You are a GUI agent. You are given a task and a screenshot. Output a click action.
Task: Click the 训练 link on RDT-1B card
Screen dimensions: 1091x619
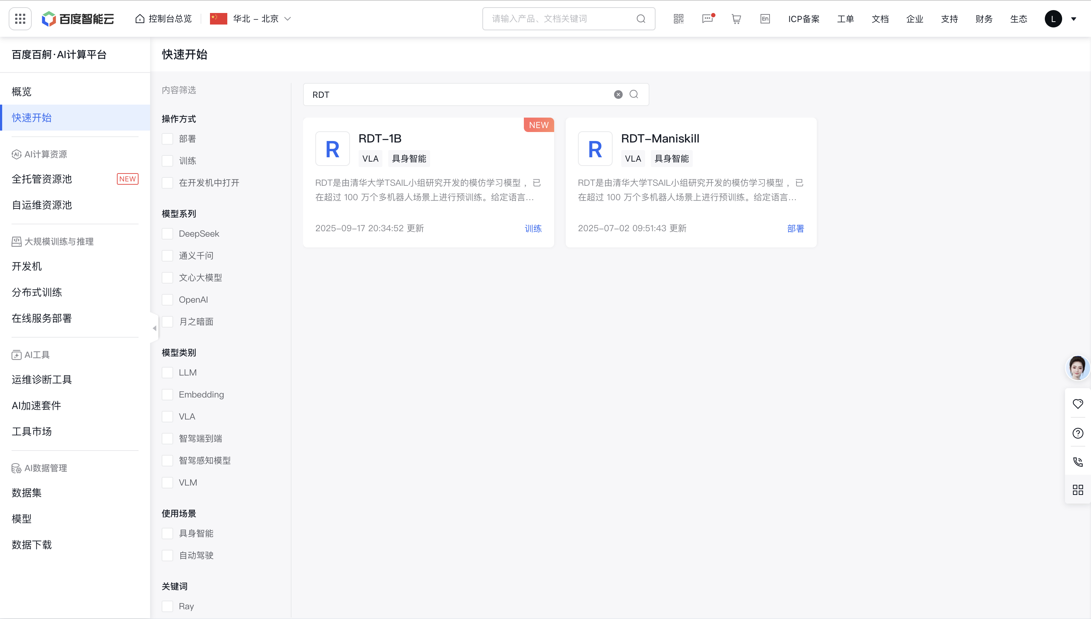click(x=533, y=229)
